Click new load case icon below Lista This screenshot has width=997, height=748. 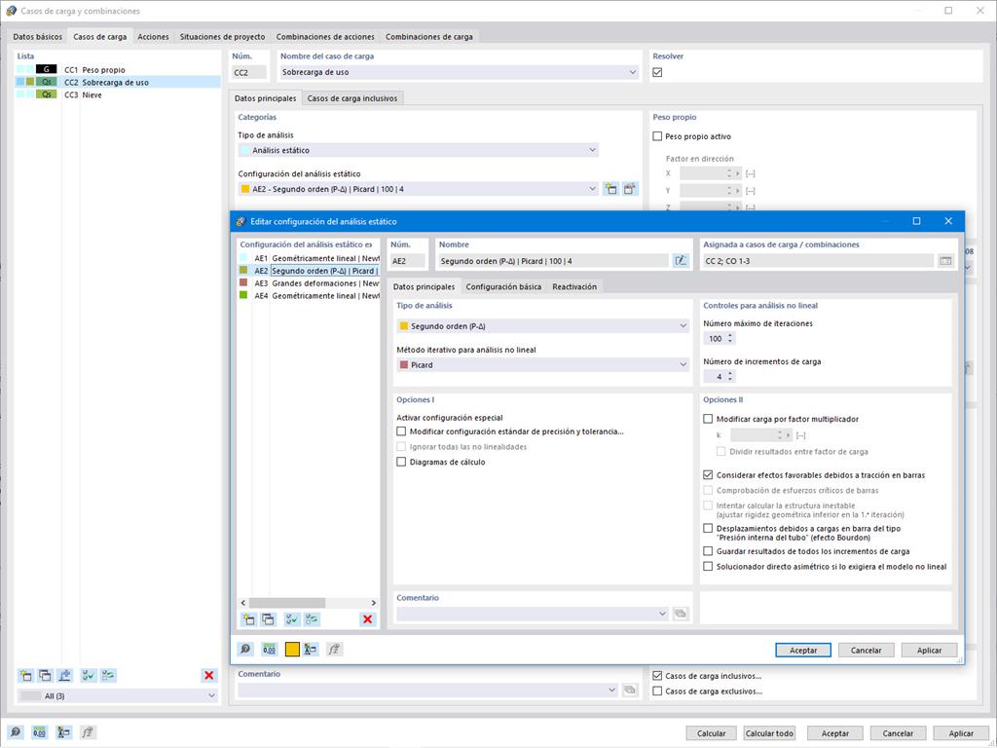(x=25, y=676)
